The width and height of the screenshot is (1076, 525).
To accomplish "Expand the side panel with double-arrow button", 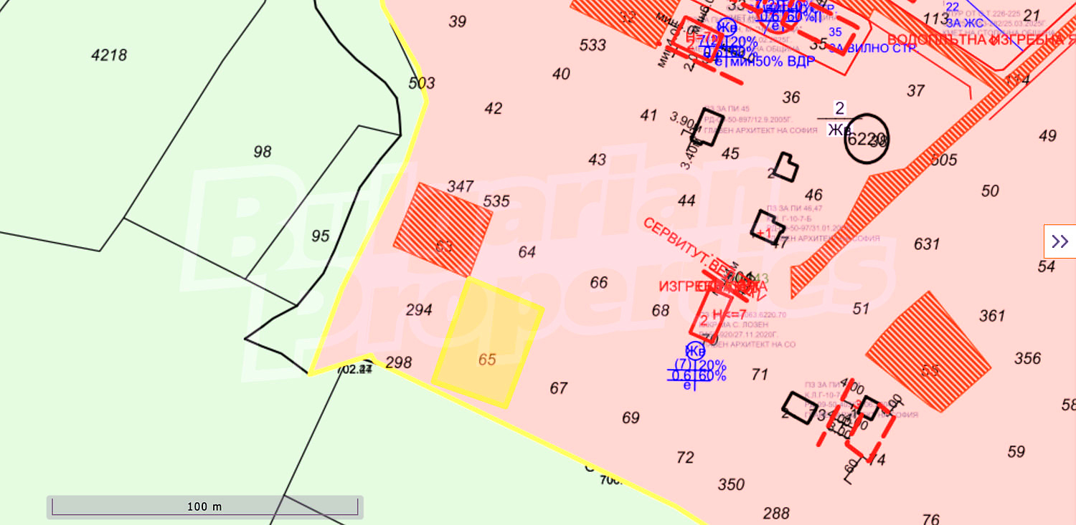I will (x=1060, y=241).
